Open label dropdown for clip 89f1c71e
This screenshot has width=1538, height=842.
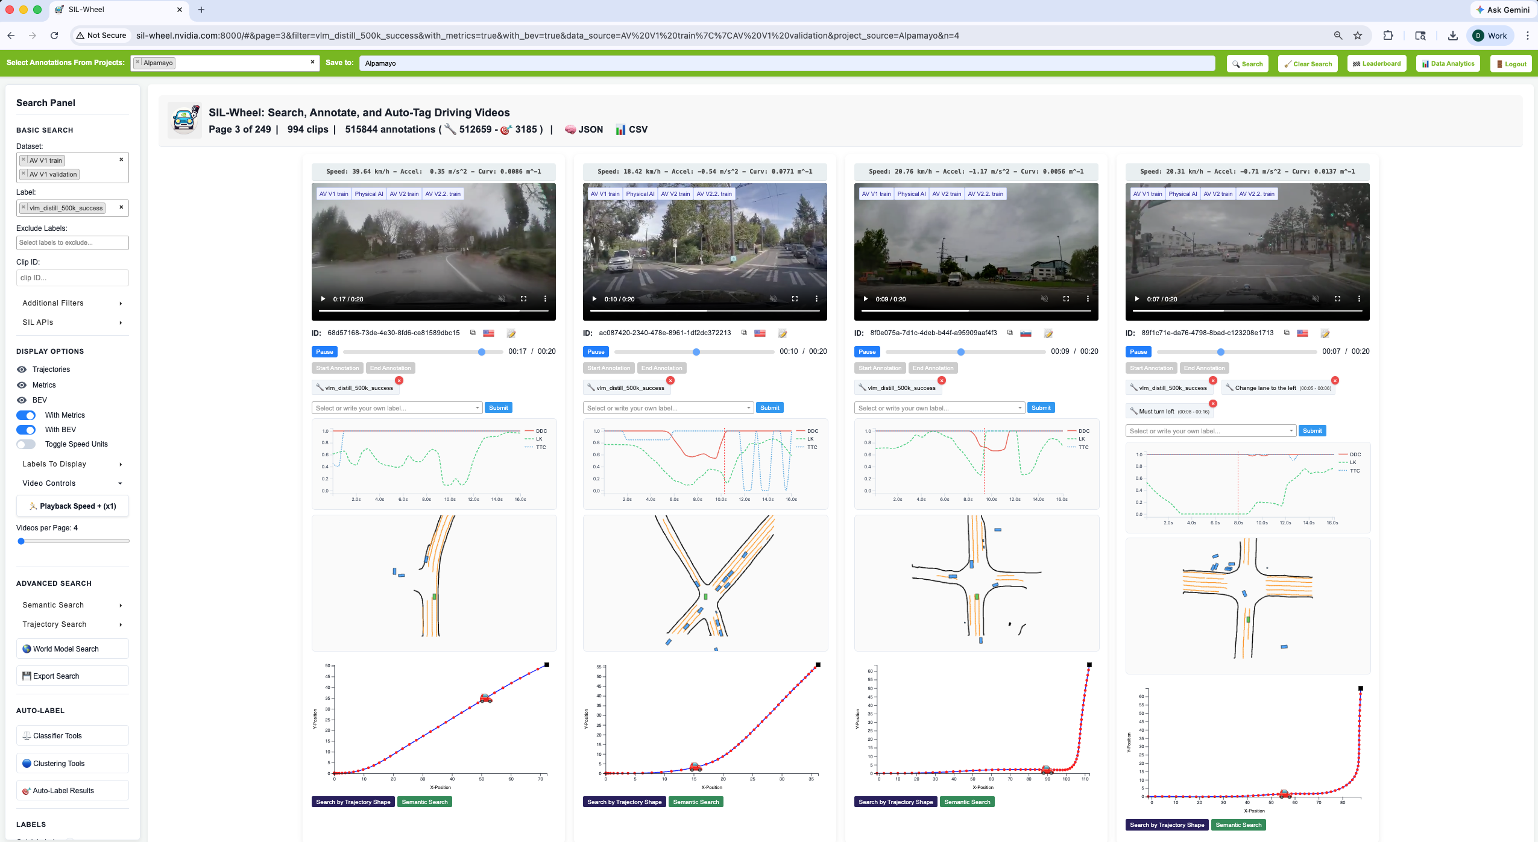tap(1211, 431)
